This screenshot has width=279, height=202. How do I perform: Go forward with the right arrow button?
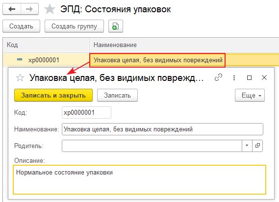click(x=29, y=9)
